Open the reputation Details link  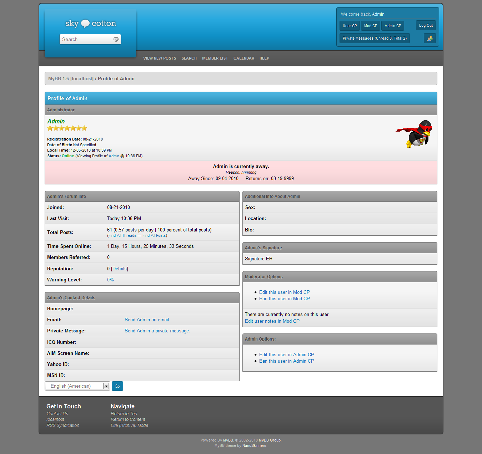[120, 269]
